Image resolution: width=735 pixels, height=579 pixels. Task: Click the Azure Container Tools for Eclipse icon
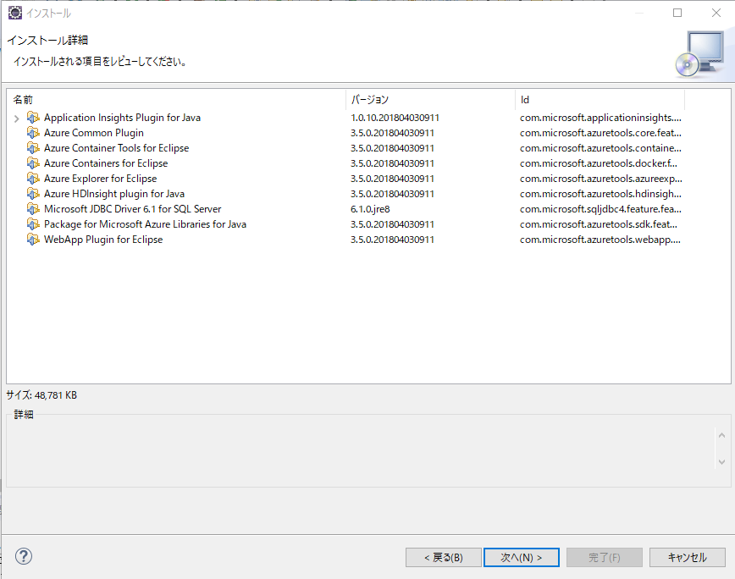[x=33, y=148]
